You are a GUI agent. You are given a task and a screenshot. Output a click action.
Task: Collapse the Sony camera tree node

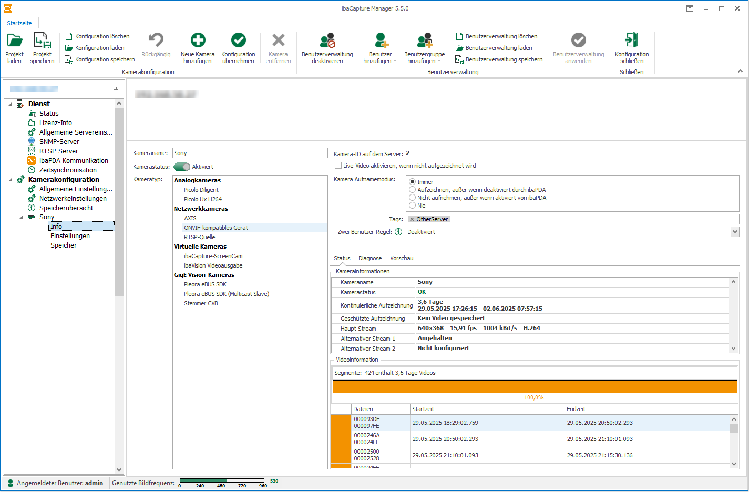point(21,217)
